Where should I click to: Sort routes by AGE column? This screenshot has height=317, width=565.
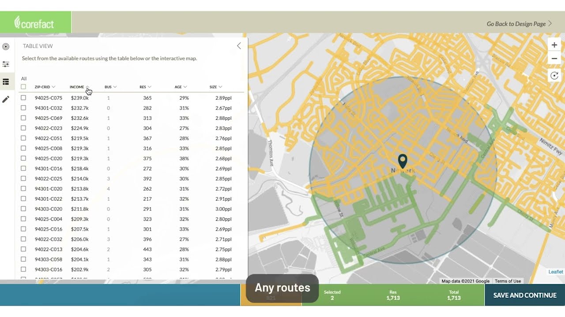pos(181,87)
